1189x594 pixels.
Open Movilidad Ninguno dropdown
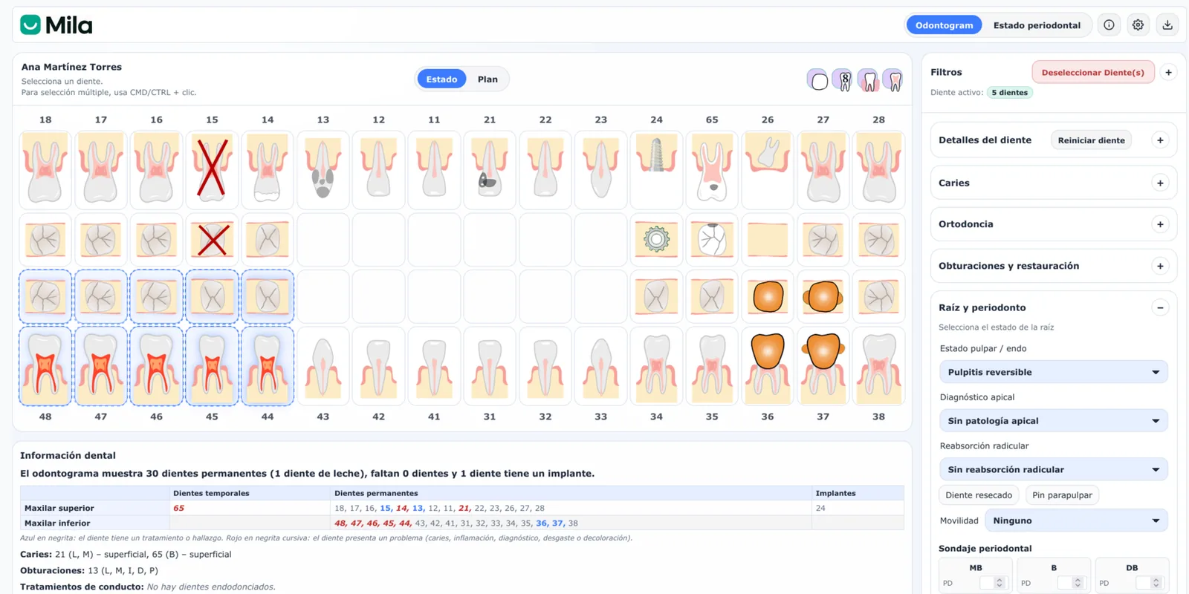1076,520
